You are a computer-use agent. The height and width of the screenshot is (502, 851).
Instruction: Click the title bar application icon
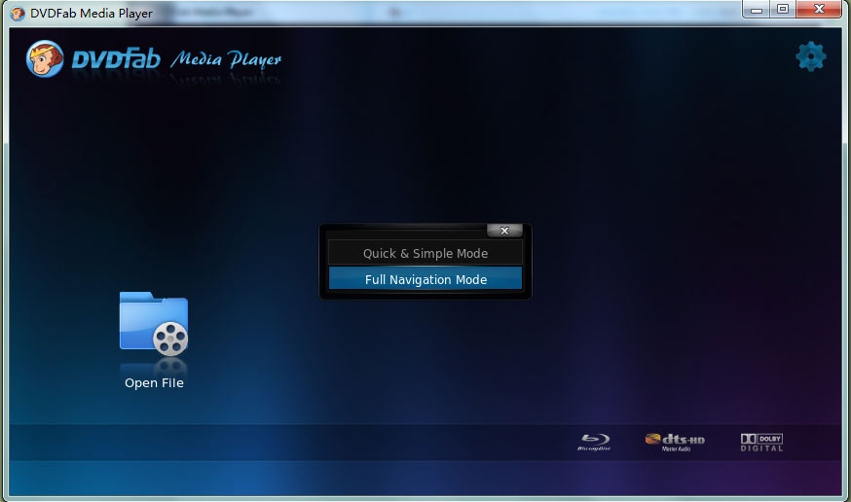pos(18,13)
